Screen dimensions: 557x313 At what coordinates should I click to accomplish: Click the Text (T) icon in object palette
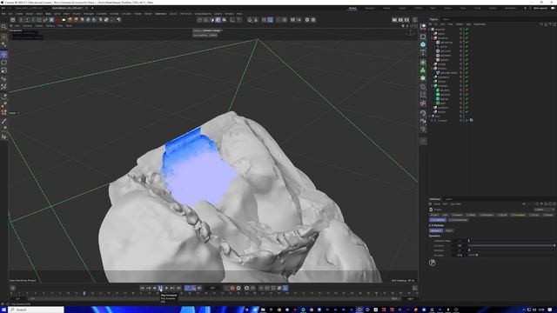pos(423,52)
